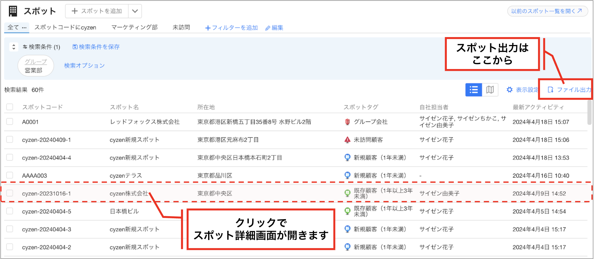Click 検索オプション link

(x=84, y=66)
